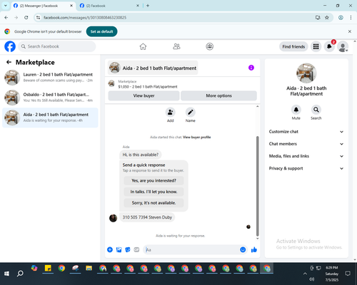Dismiss the default browser banner
This screenshot has width=357, height=285.
tap(350, 31)
